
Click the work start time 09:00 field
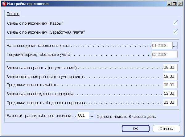[x=170, y=68]
